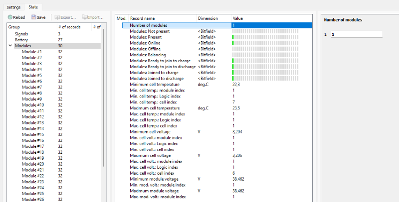This screenshot has height=202, width=399.
Task: Select 'Min. cell temp.: cell index' record
Action: 153,102
